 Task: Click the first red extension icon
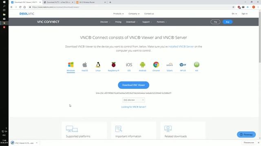click(239, 7)
